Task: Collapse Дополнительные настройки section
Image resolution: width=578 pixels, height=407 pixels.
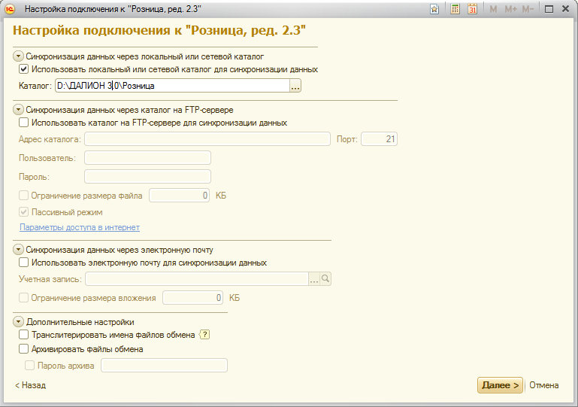Action: (19, 322)
